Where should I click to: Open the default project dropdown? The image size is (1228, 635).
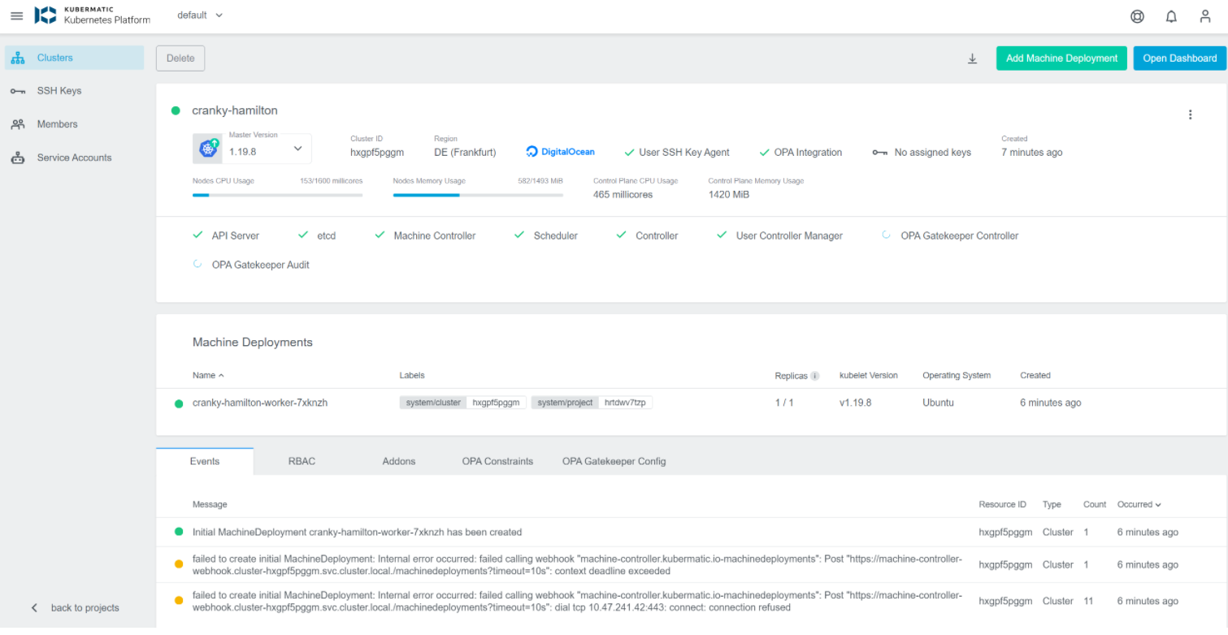199,15
